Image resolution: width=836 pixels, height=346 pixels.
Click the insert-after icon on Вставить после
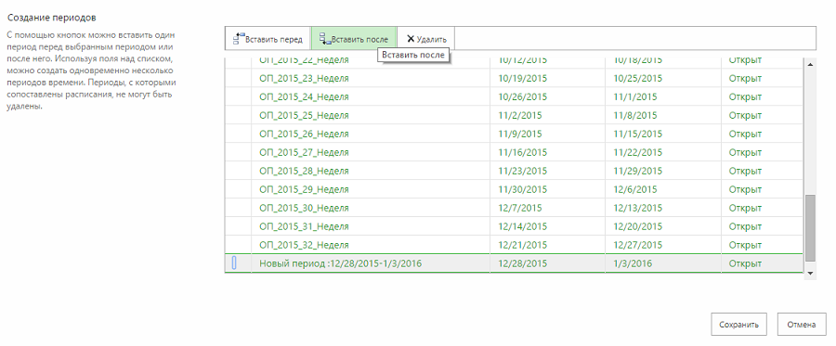click(x=325, y=39)
